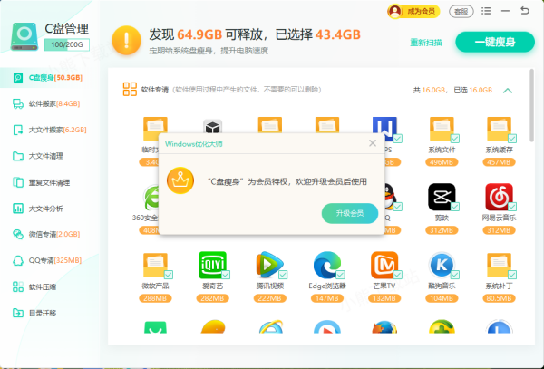Click the Internet Explorer icon in bottom row

point(270,326)
